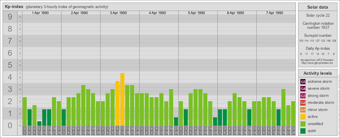Click the G5 extreme storm badge
This screenshot has width=340, height=138.
(303, 82)
